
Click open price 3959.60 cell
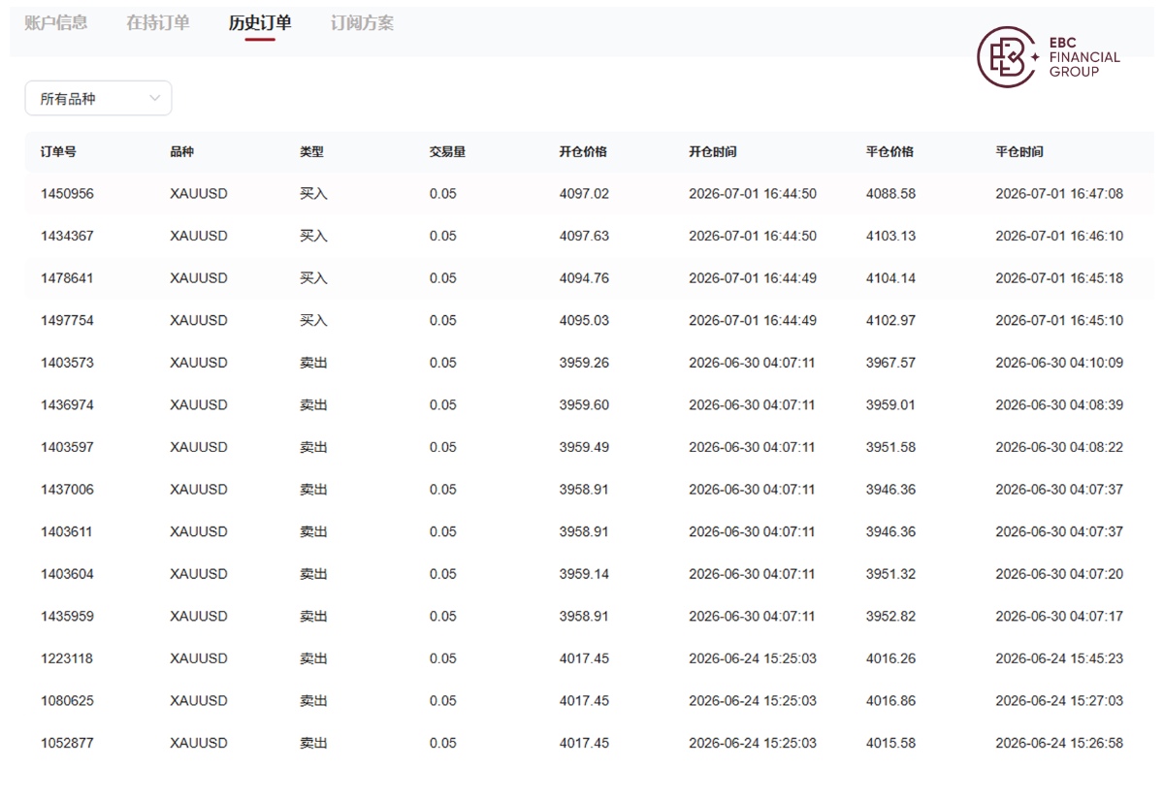tap(584, 405)
